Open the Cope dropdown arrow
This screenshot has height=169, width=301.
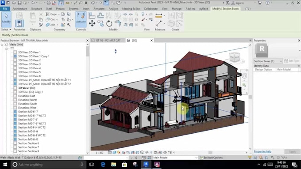[x=59, y=15]
